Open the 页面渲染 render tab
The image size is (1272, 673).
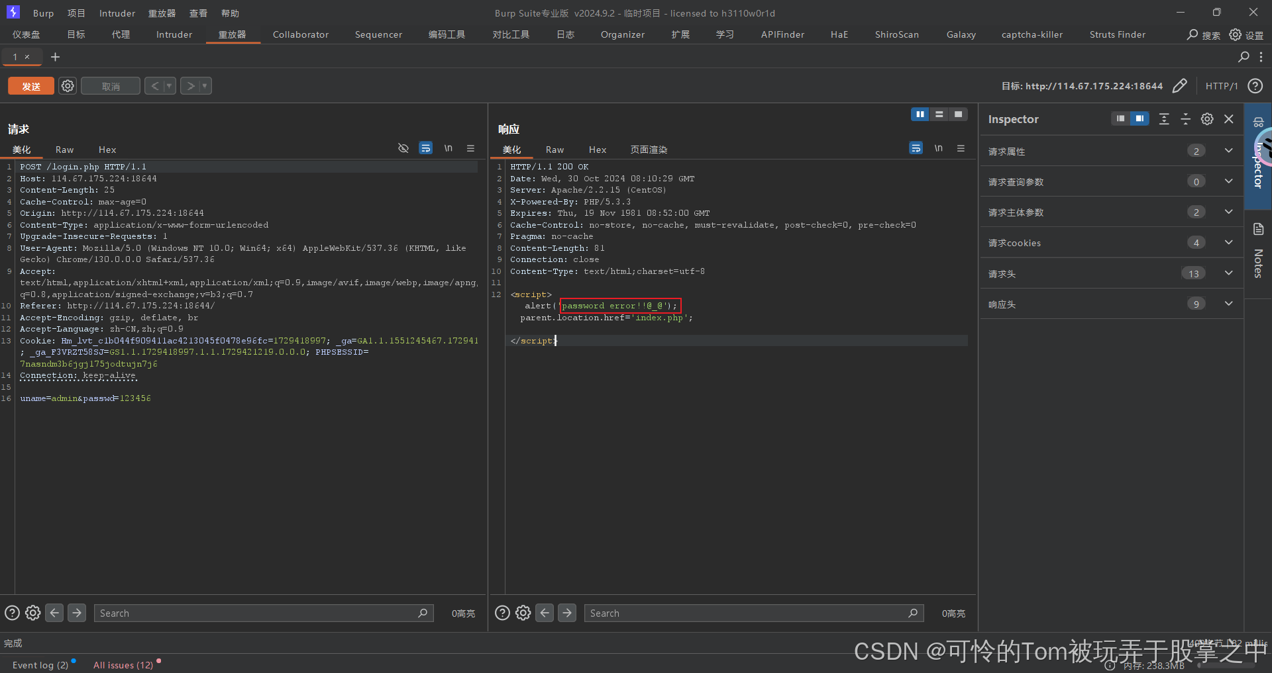click(649, 150)
